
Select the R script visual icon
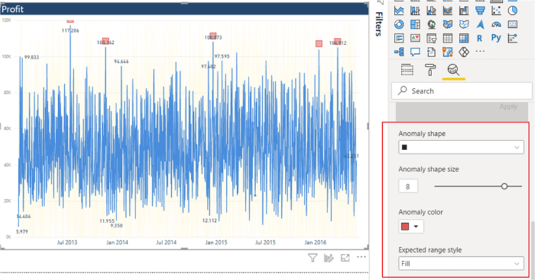point(480,38)
